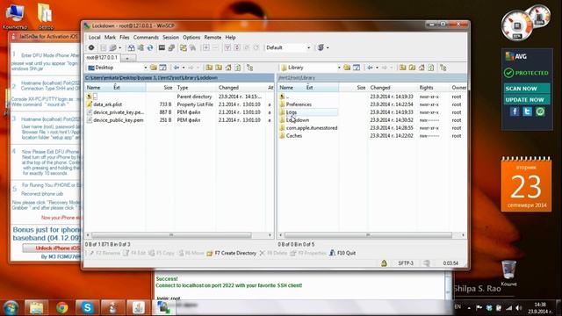This screenshot has width=562, height=316.
Task: Expand the Default transfer settings dropdown
Action: coord(308,47)
